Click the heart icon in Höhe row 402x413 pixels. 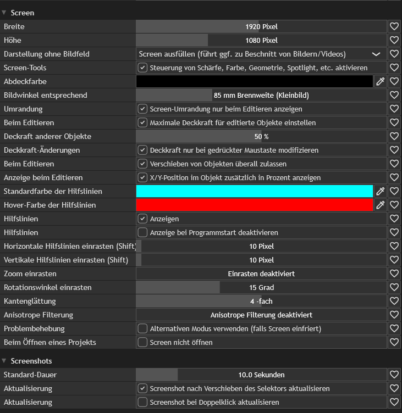coord(394,40)
